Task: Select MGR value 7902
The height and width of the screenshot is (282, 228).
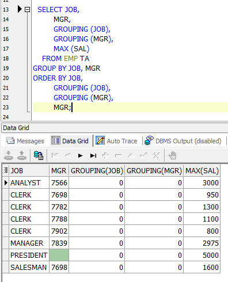Action: 59,231
